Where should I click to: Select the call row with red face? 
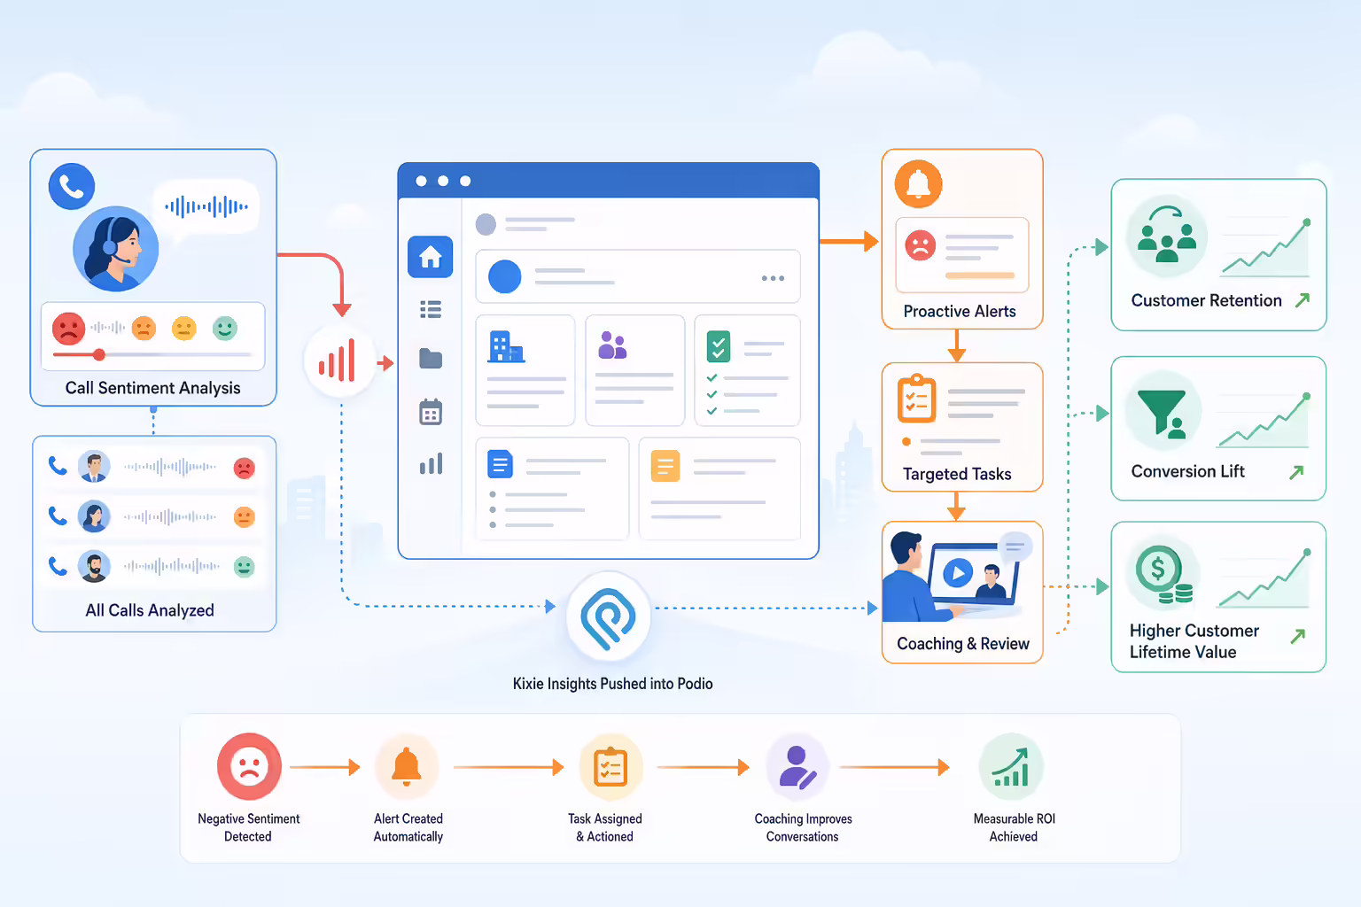152,467
